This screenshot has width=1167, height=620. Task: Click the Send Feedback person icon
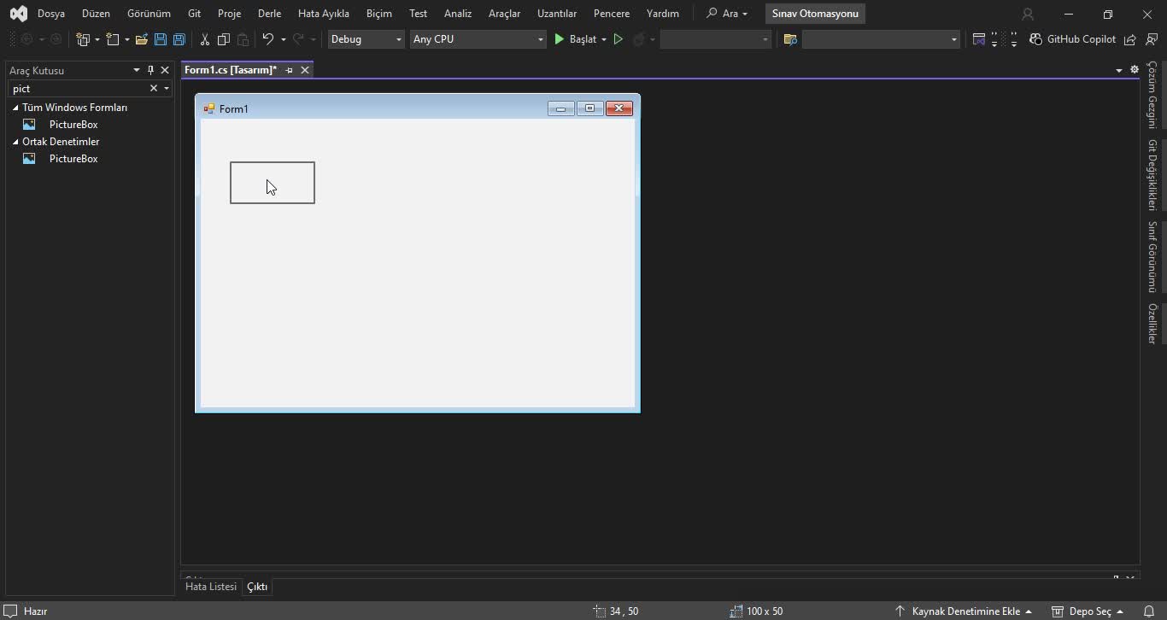click(x=1152, y=39)
